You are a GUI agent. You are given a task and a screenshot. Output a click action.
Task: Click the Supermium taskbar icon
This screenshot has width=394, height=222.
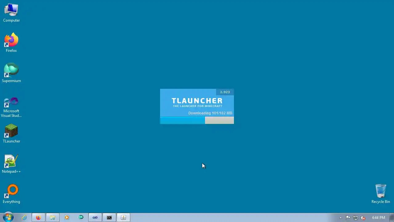81,218
